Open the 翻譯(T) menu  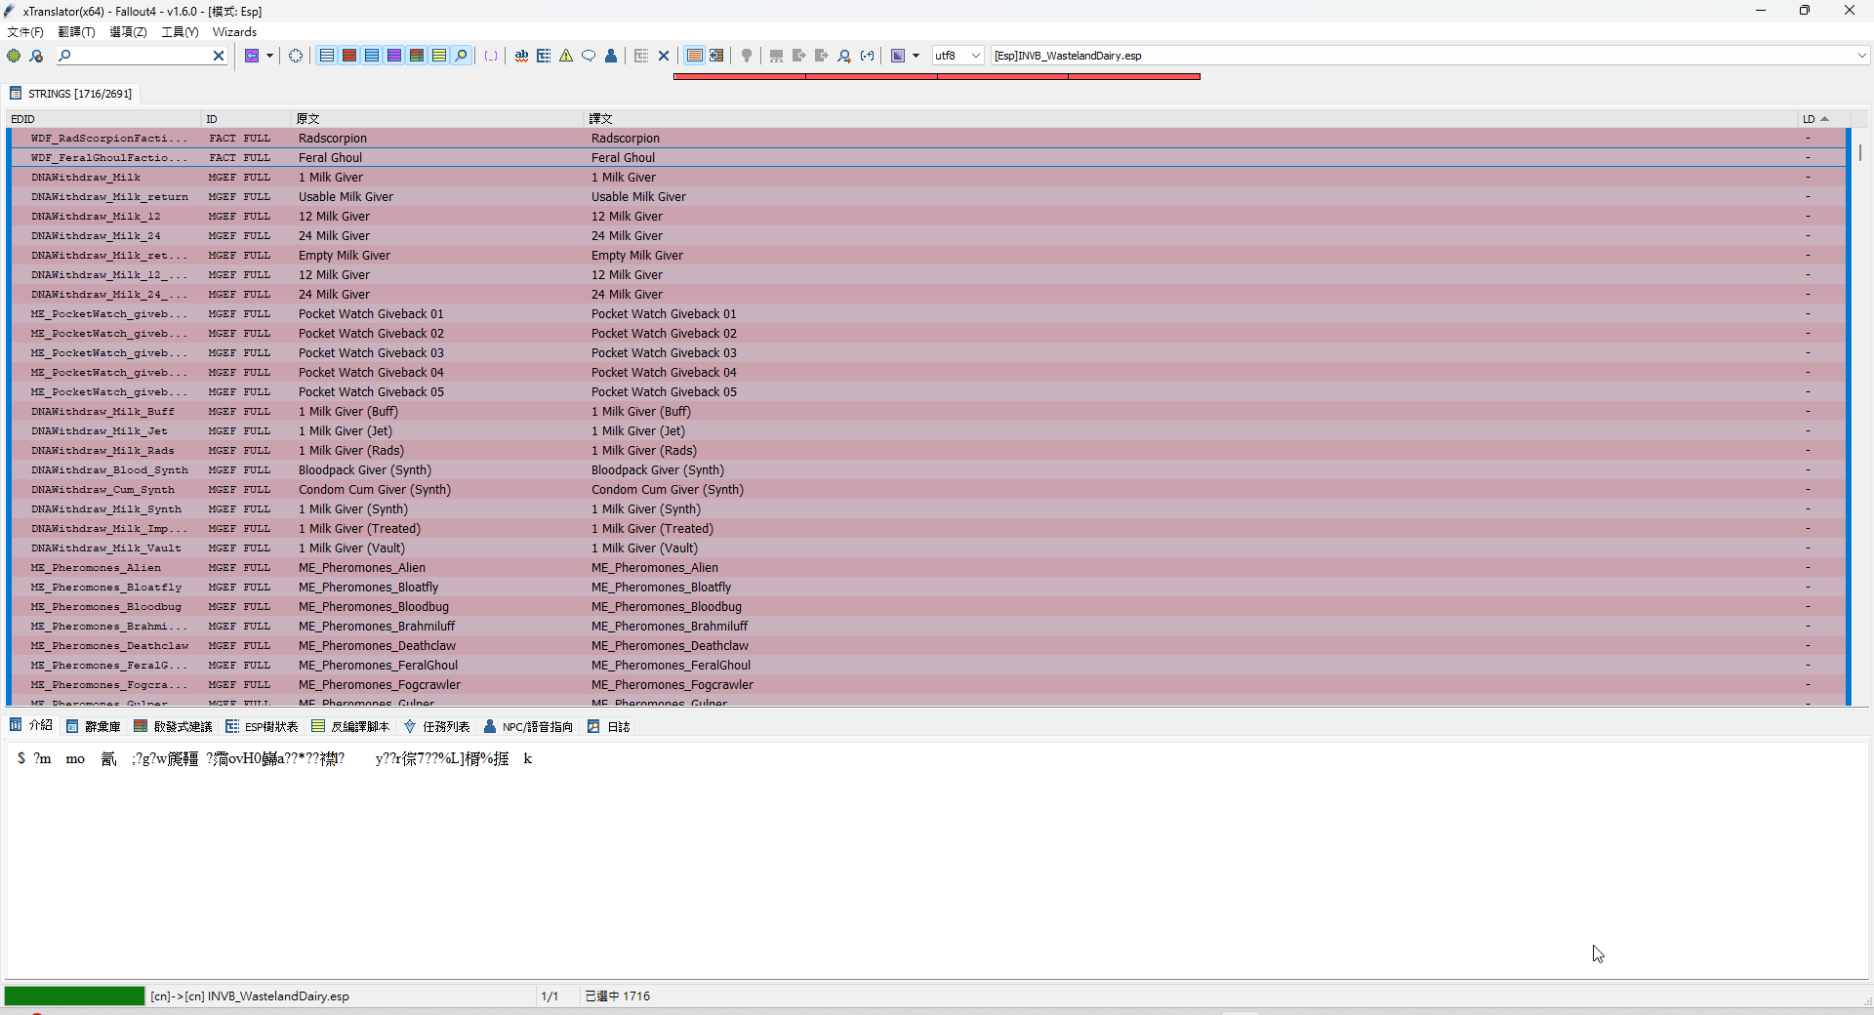pos(76,32)
